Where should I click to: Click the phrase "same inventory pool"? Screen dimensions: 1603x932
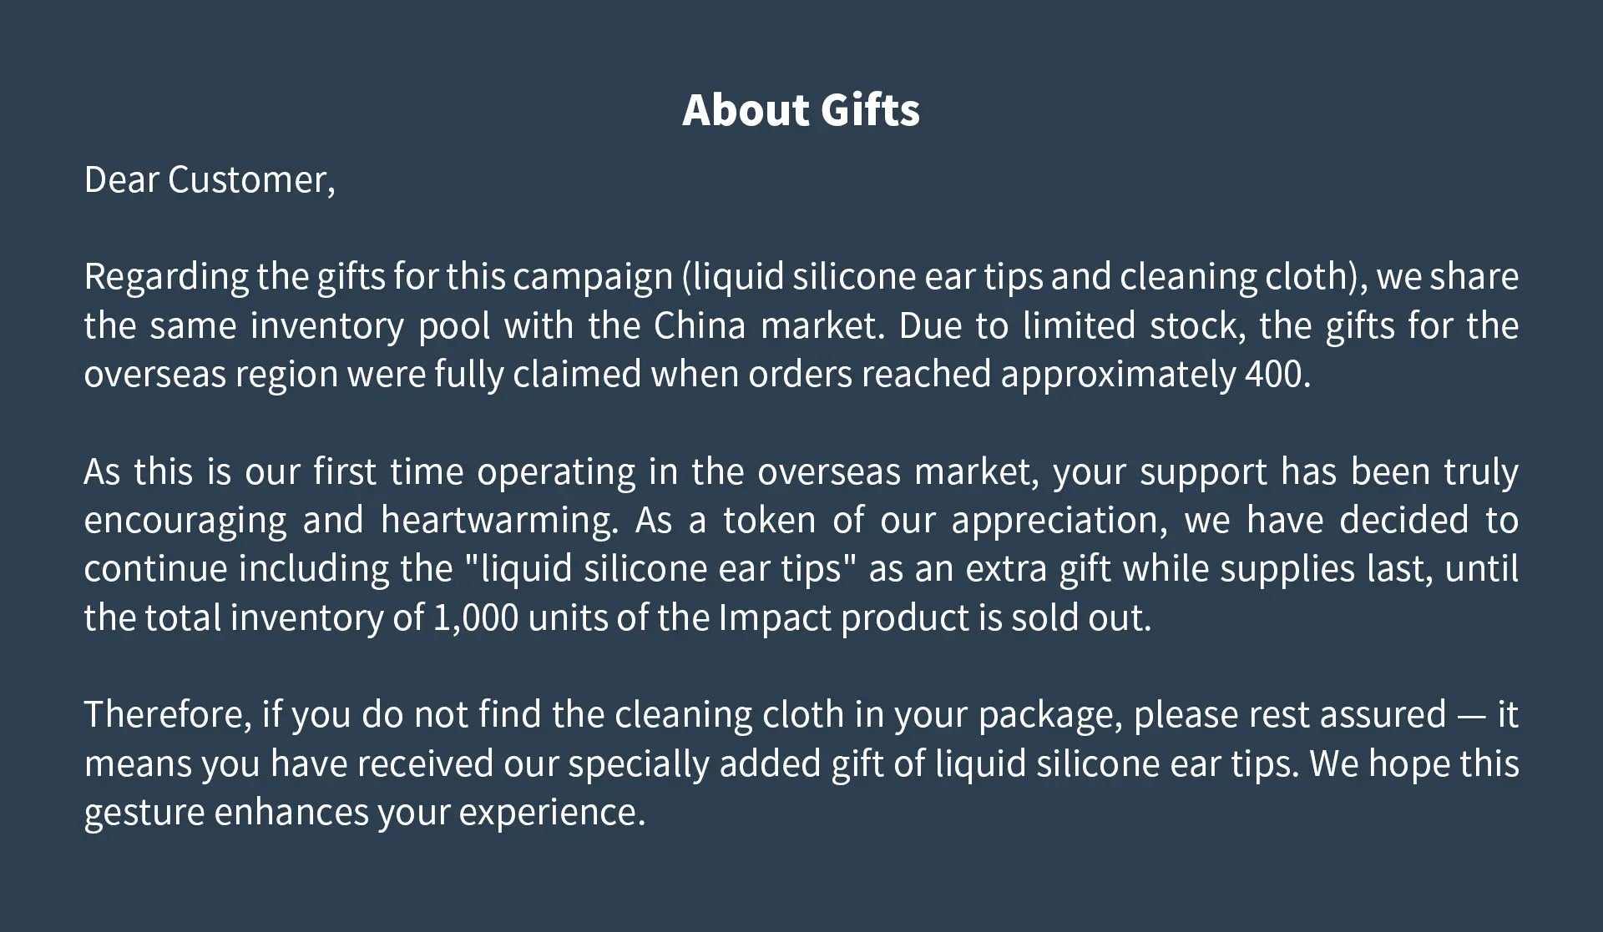click(320, 325)
